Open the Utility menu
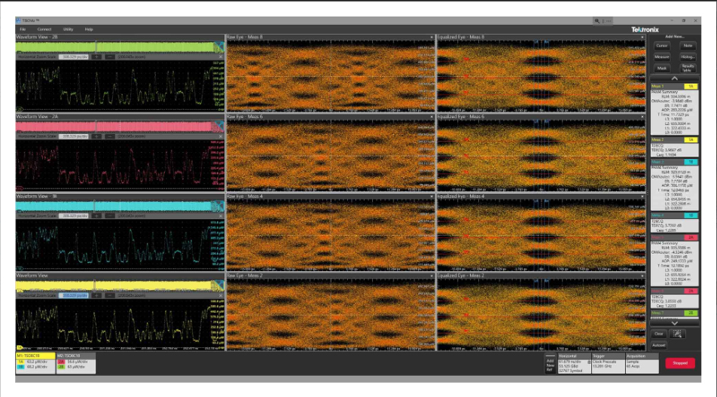This screenshot has width=717, height=397. [68, 29]
